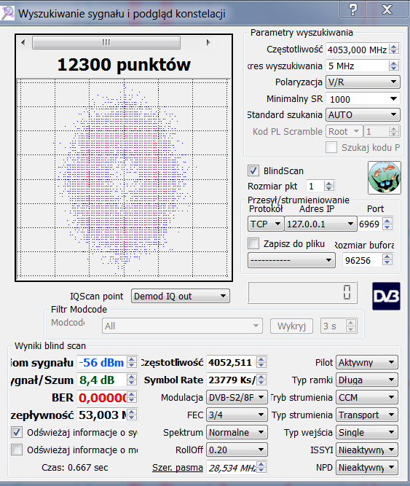410x486 pixels.
Task: Open the Minimalny SR 1000 dropdown
Action: [363, 99]
